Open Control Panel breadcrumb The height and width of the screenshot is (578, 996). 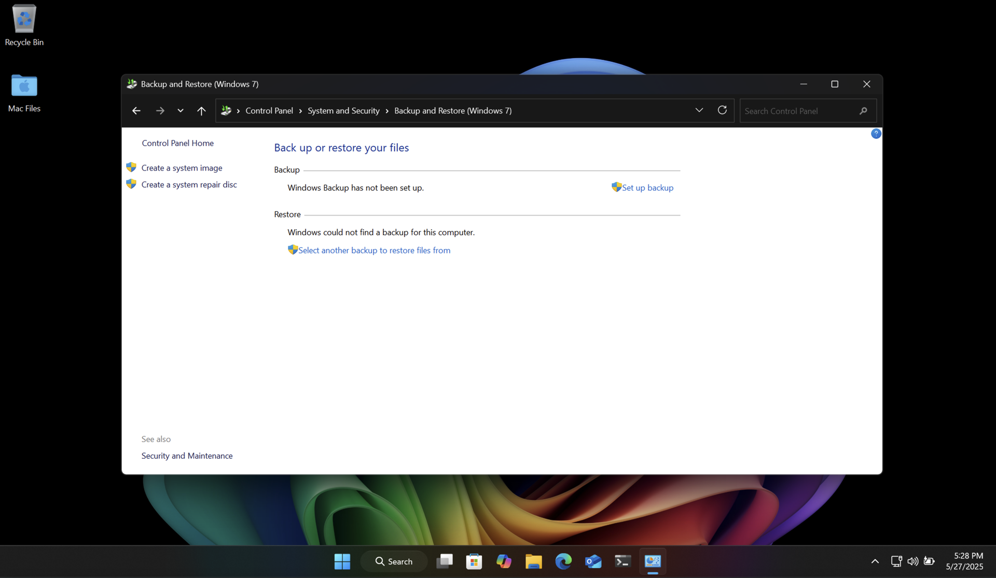coord(269,110)
